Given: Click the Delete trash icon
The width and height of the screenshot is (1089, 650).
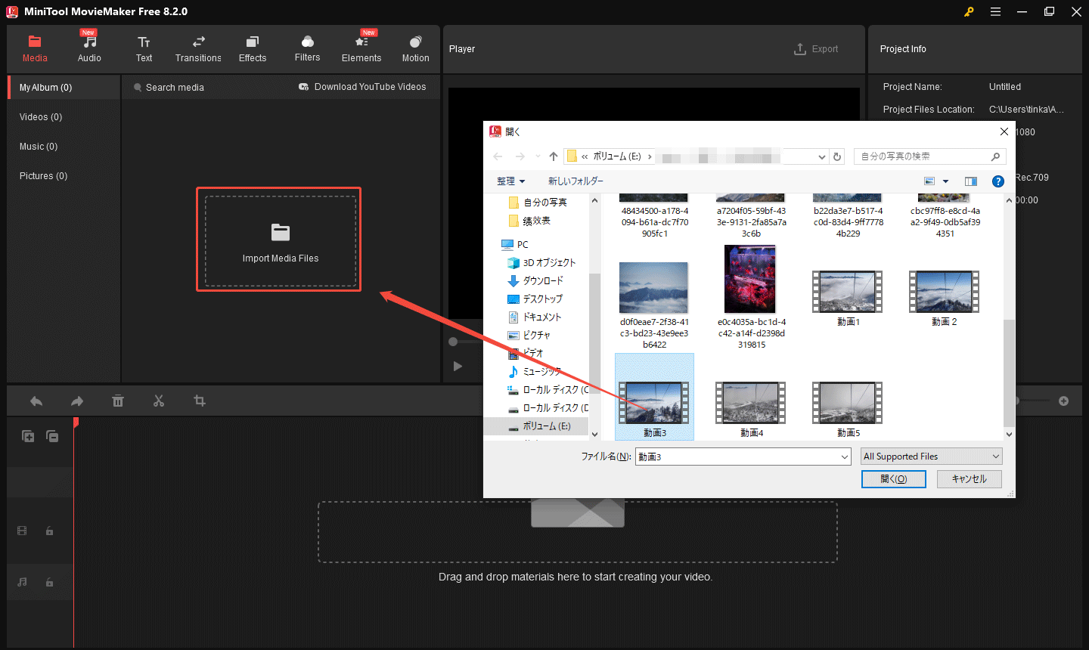Looking at the screenshot, I should tap(118, 401).
